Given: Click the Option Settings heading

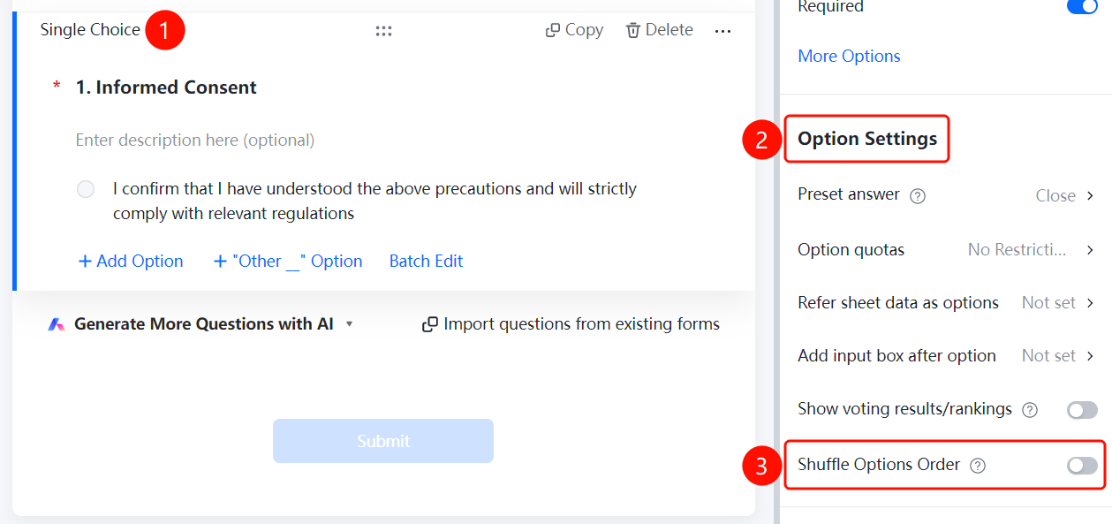Looking at the screenshot, I should 867,139.
